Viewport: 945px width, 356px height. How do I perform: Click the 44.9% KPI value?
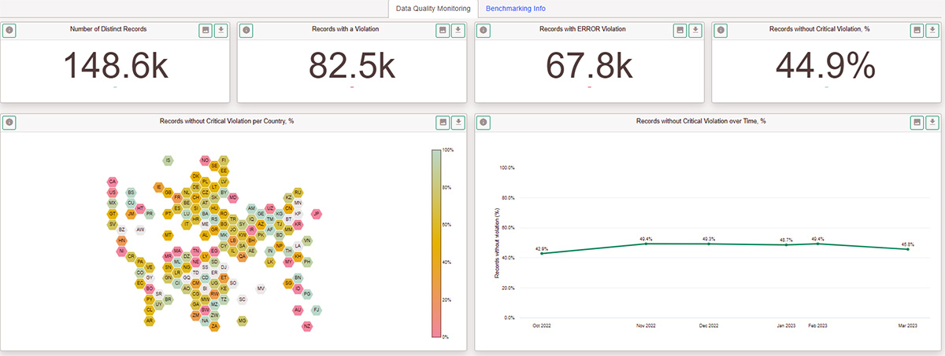coord(826,65)
